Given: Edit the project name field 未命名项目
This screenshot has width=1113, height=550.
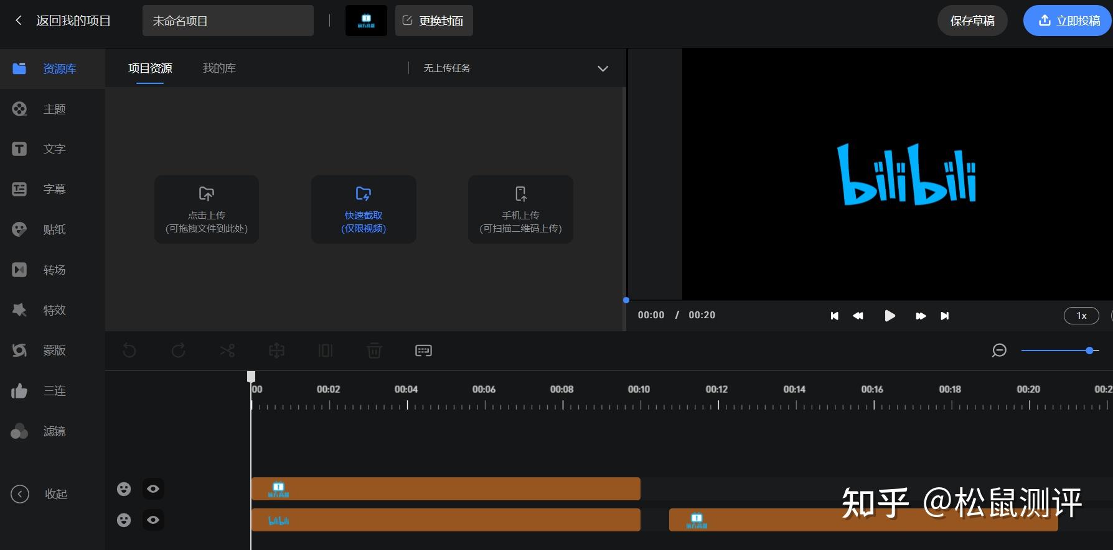Looking at the screenshot, I should [228, 21].
